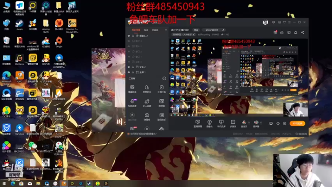This screenshot has width=332, height=187.
Task: Open the user avatar in title bar
Action: pos(265,22)
